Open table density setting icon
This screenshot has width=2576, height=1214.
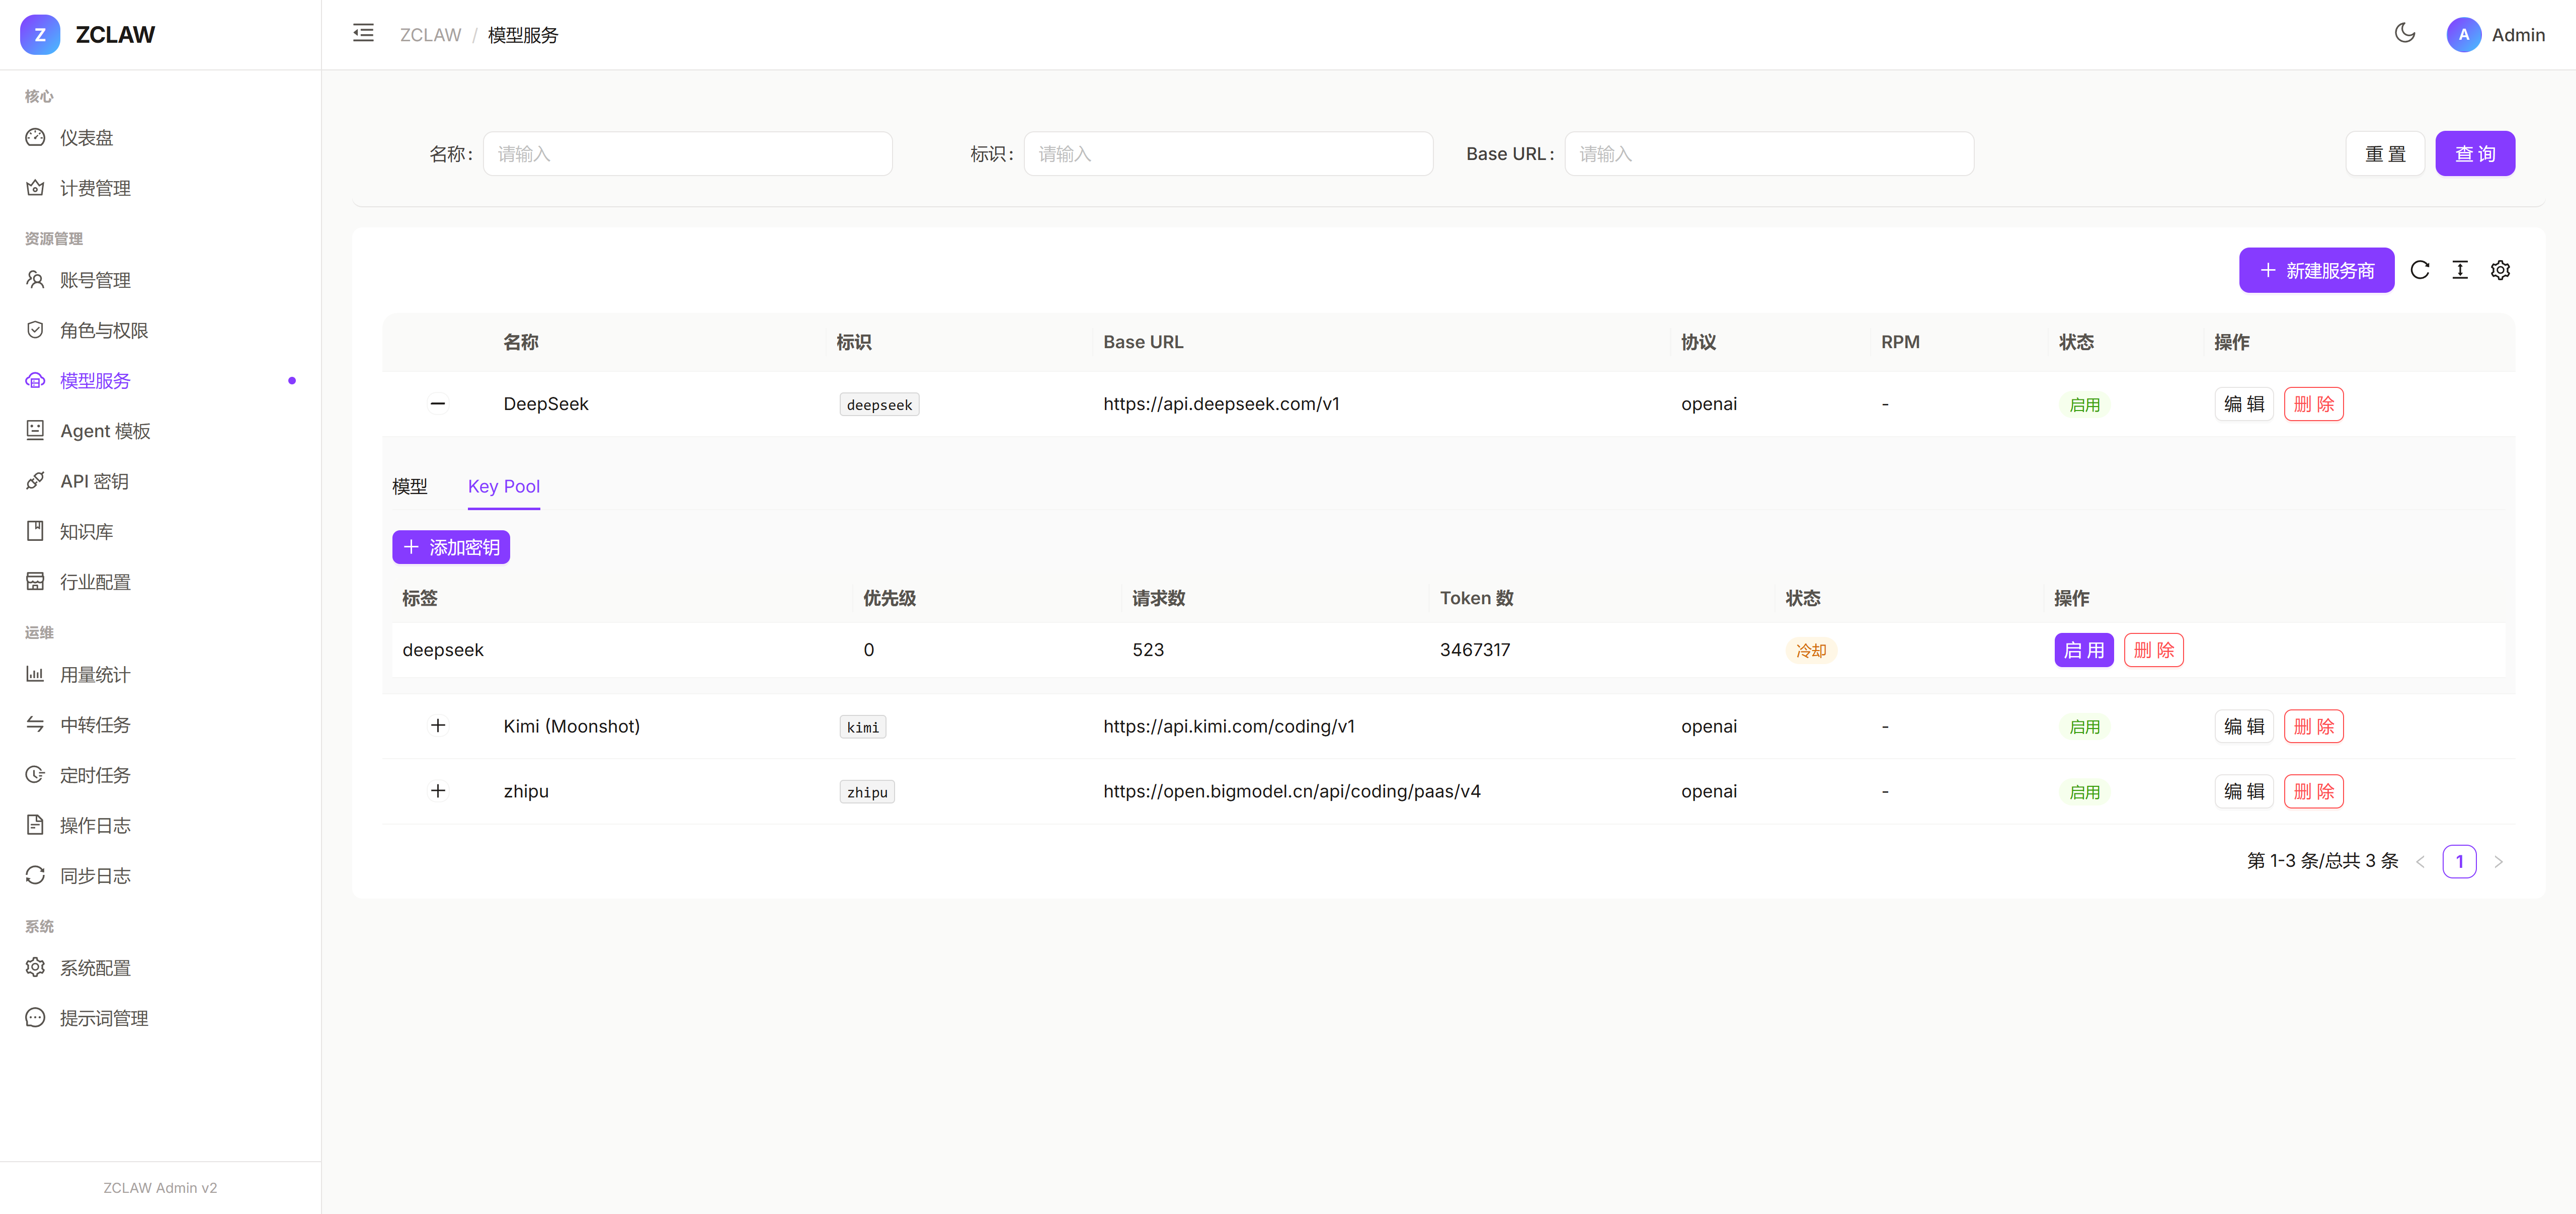tap(2459, 270)
